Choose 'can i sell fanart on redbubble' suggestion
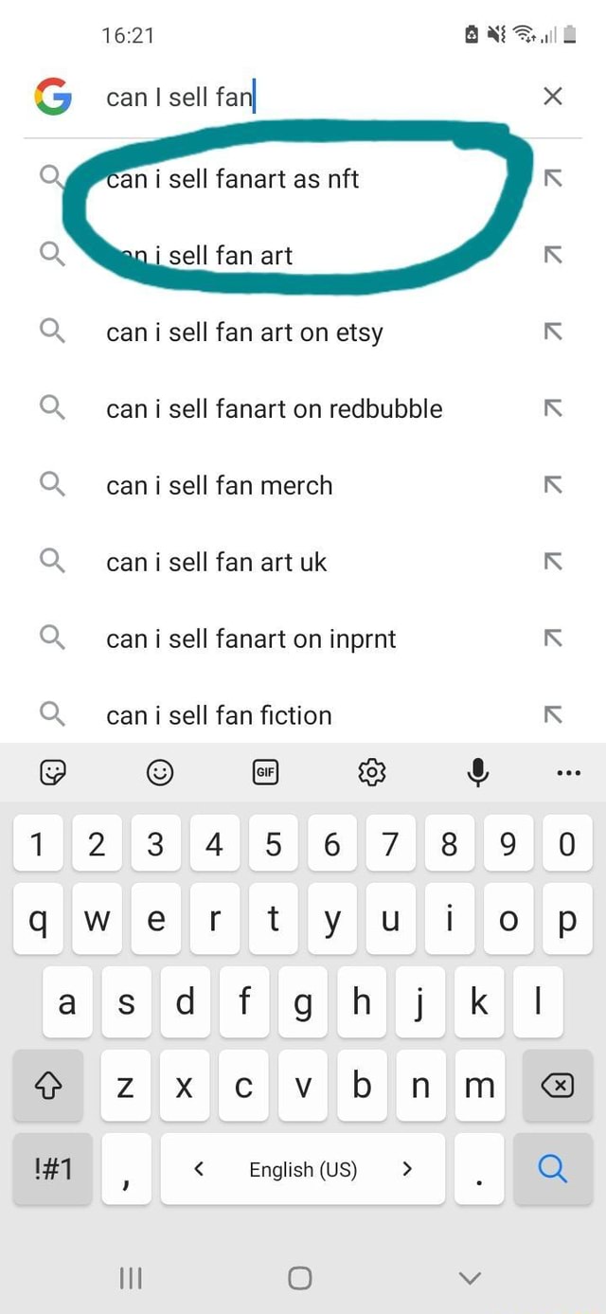The width and height of the screenshot is (606, 1314). coord(275,409)
